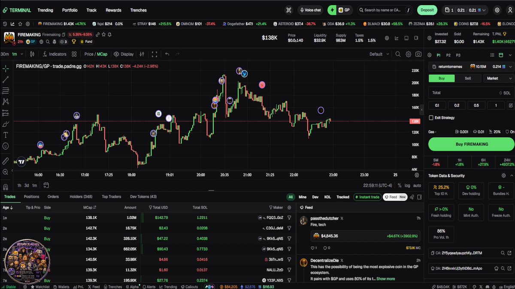515x289 pixels.
Task: Select the Sell side button
Action: [x=468, y=78]
